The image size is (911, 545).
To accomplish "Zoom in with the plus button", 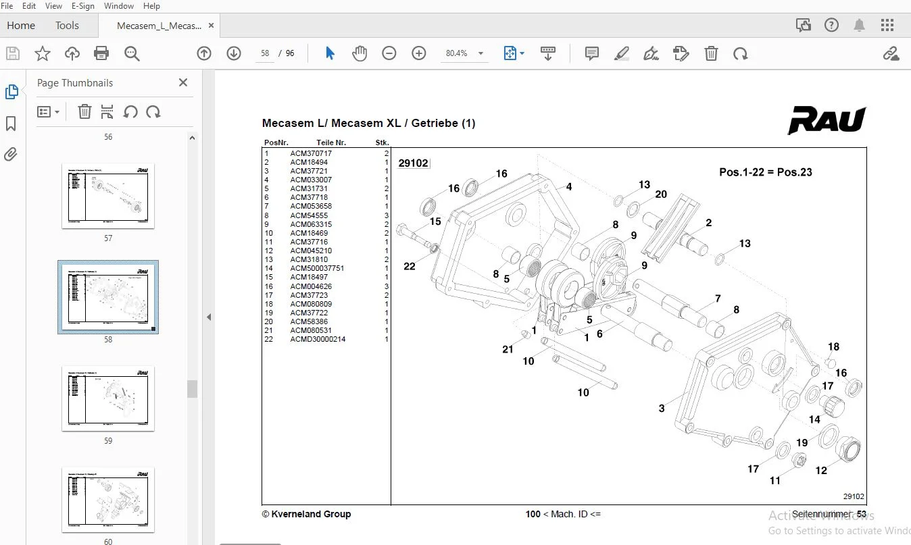I will (x=419, y=53).
